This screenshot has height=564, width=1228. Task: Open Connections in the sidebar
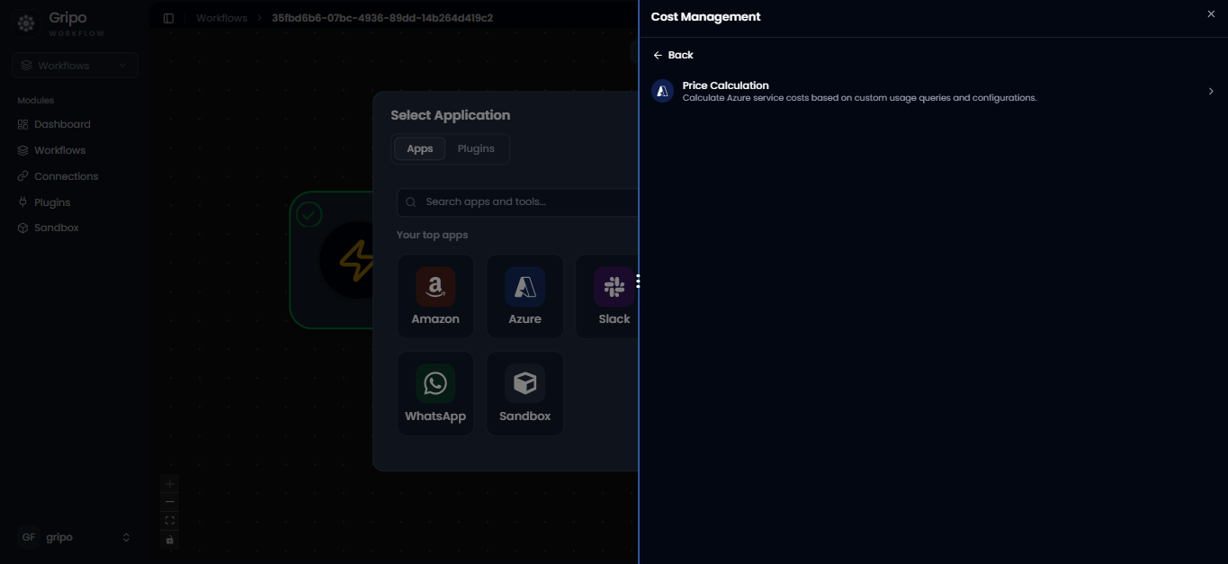pos(66,176)
